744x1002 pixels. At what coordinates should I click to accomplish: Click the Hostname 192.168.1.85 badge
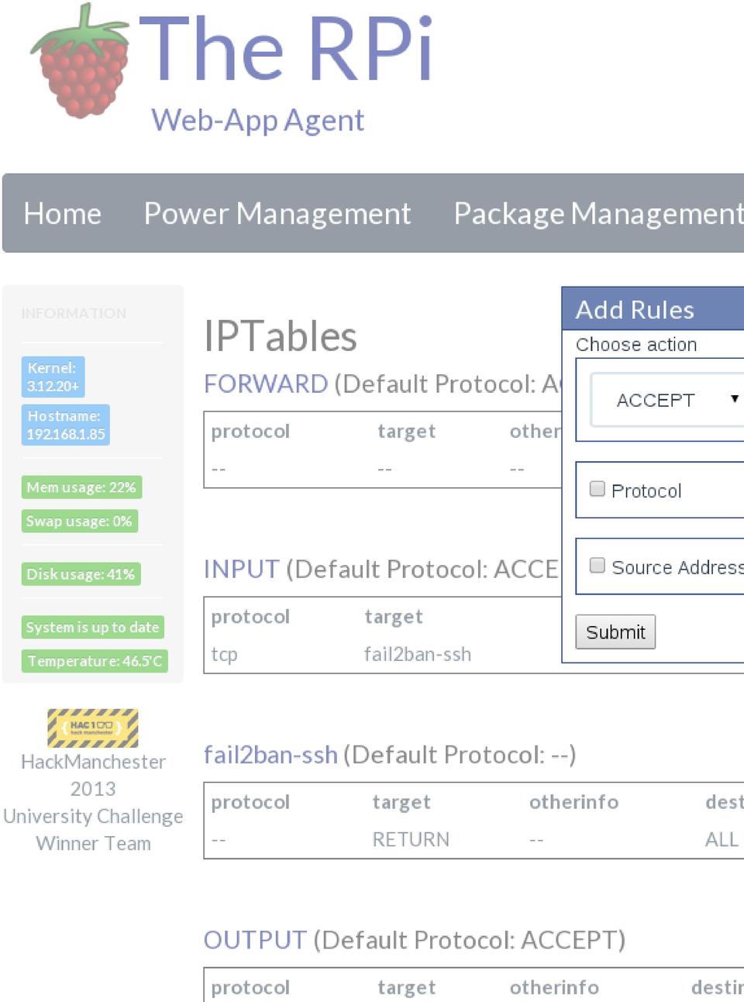tap(66, 425)
